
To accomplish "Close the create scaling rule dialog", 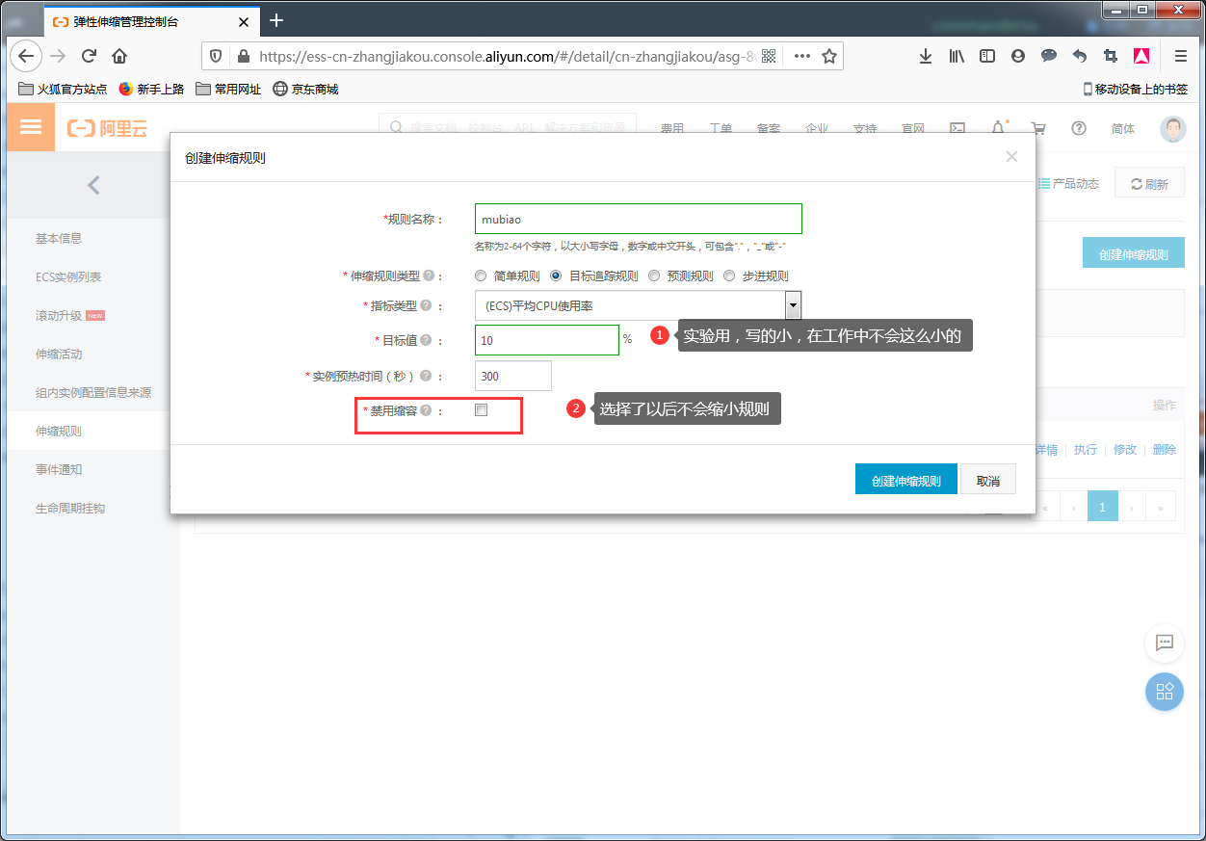I will [x=1011, y=156].
